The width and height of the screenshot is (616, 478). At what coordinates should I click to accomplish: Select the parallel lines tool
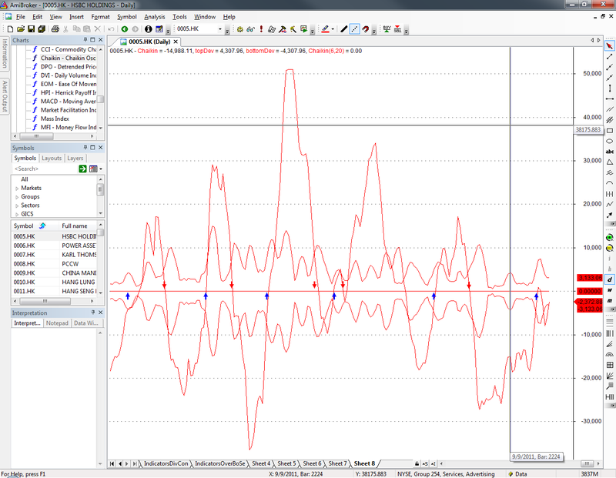pyautogui.click(x=609, y=109)
